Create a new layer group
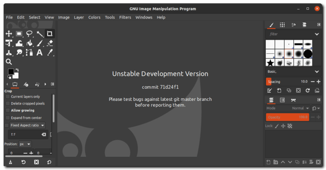This screenshot has width=326, height=170. tap(276, 162)
